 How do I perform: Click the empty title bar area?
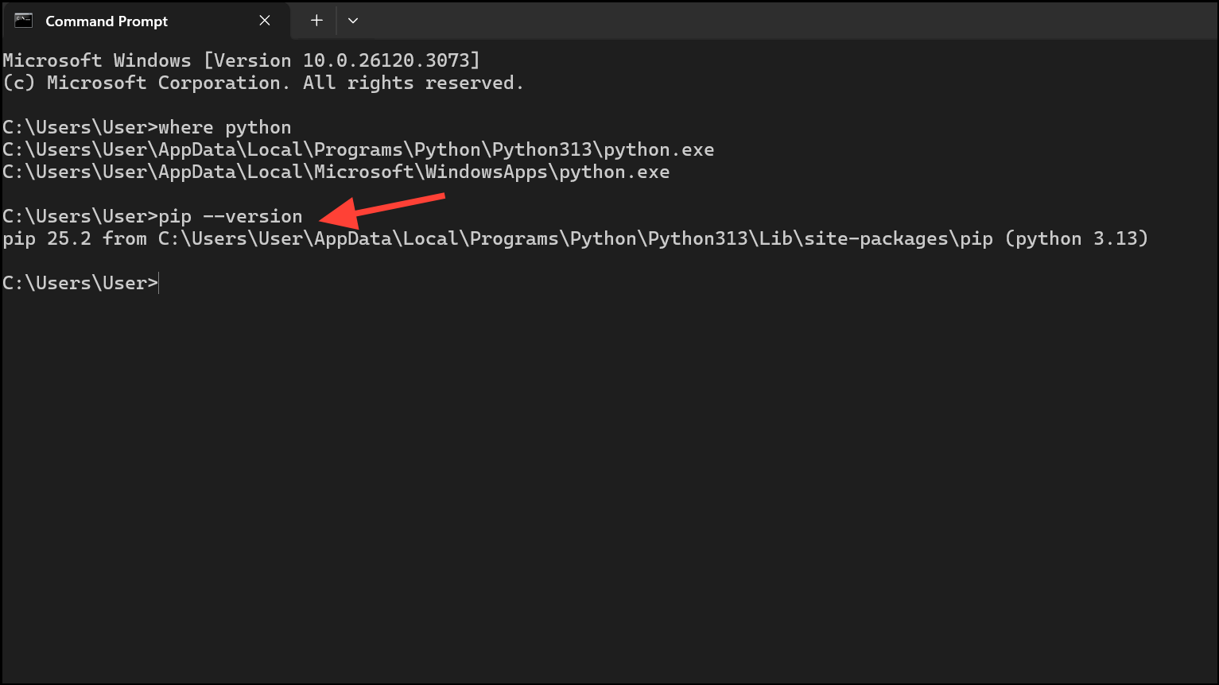point(787,21)
